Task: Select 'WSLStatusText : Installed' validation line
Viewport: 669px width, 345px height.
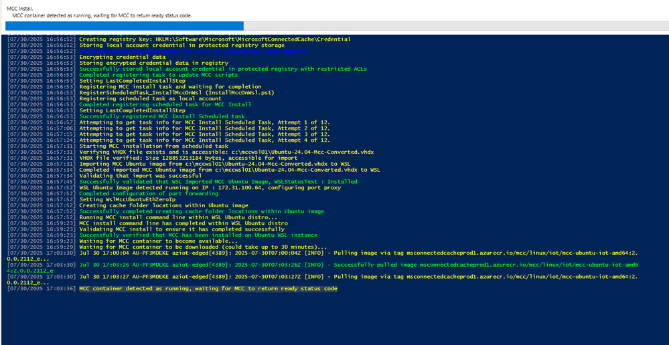Action: (218, 183)
